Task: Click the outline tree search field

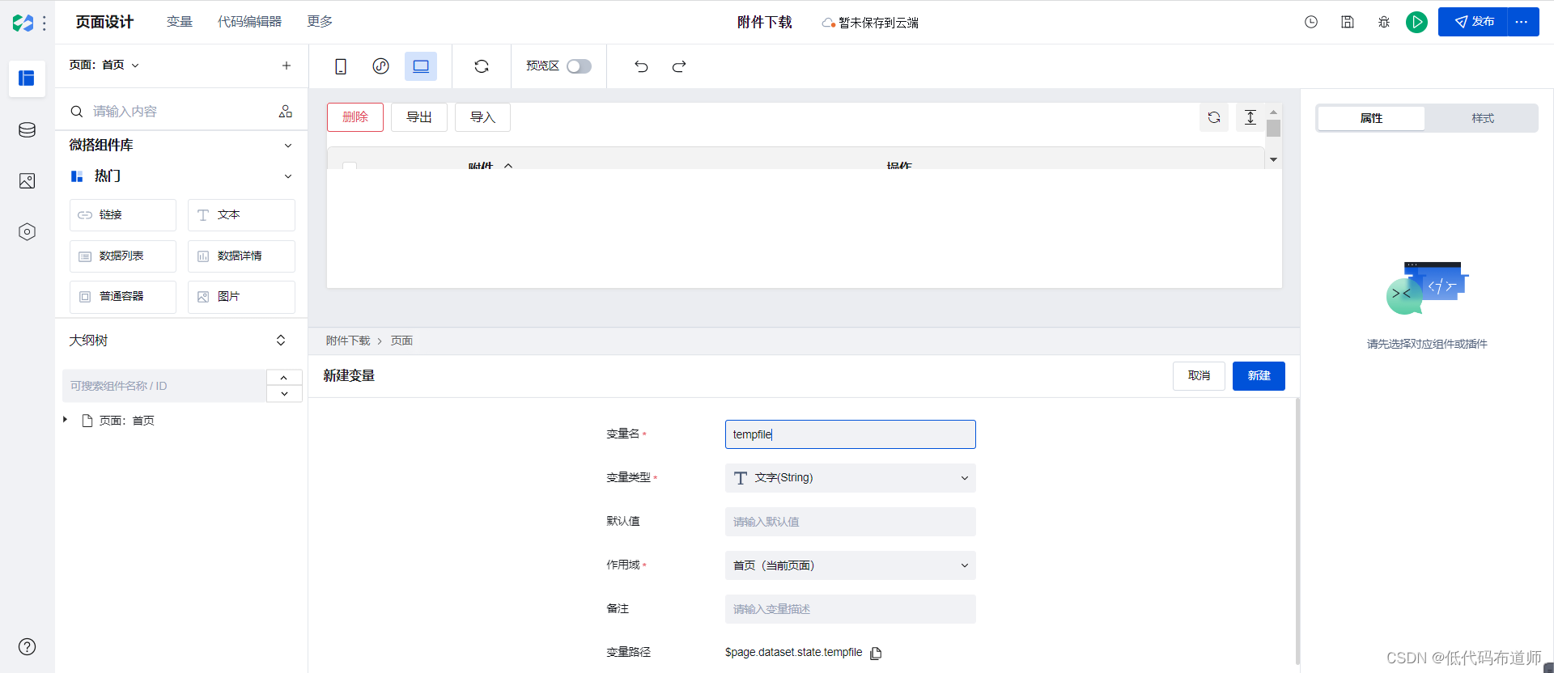Action: coord(164,386)
